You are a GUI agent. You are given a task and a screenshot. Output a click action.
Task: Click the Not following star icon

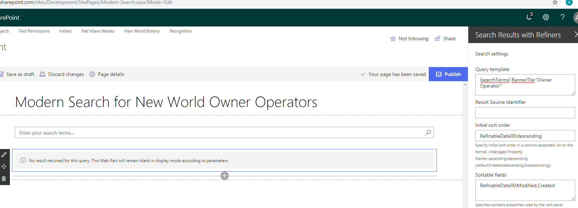click(x=393, y=38)
